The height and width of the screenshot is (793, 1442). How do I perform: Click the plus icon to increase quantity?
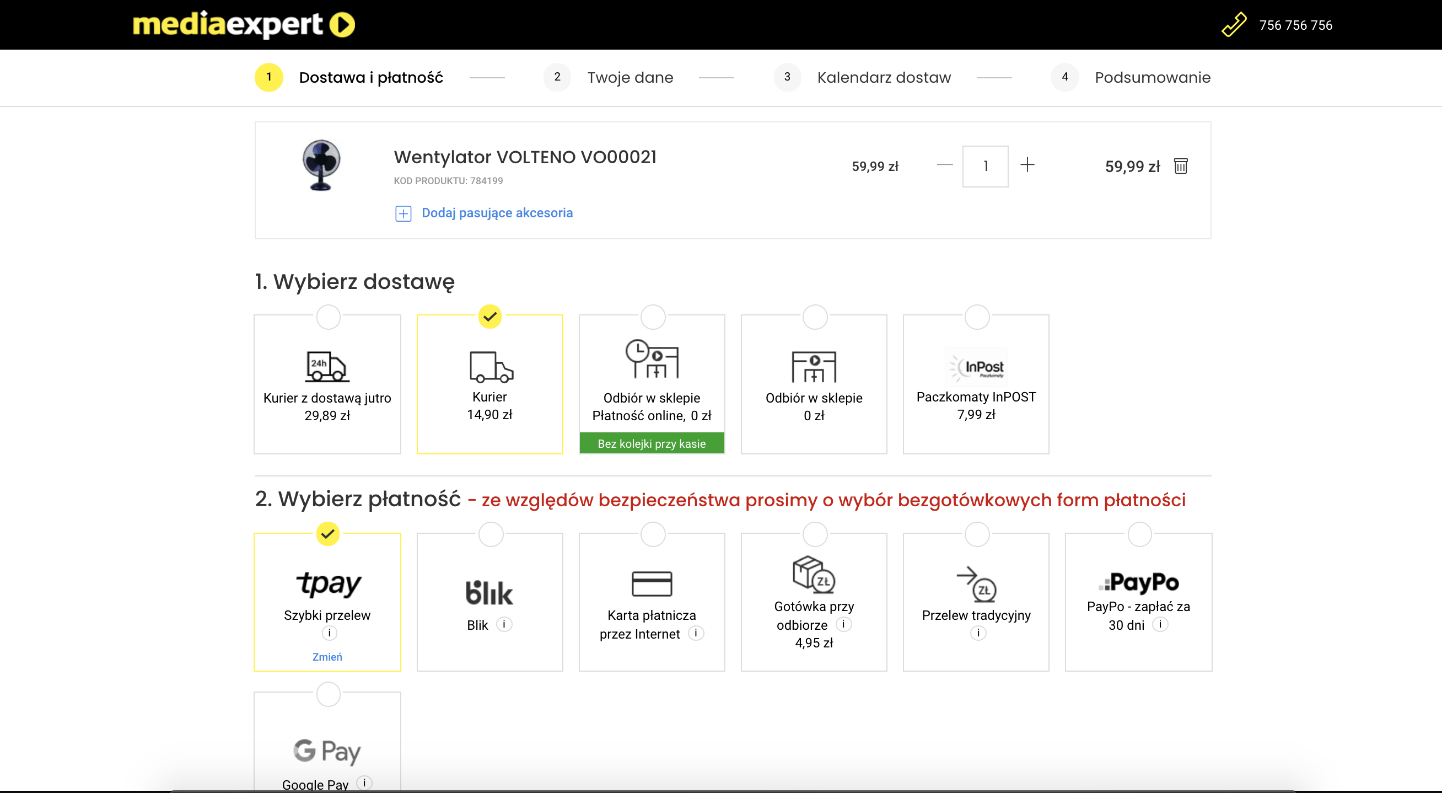[1027, 165]
